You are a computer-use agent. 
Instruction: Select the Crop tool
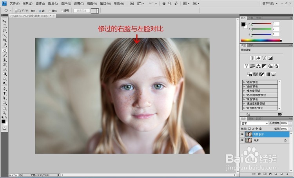4,40
